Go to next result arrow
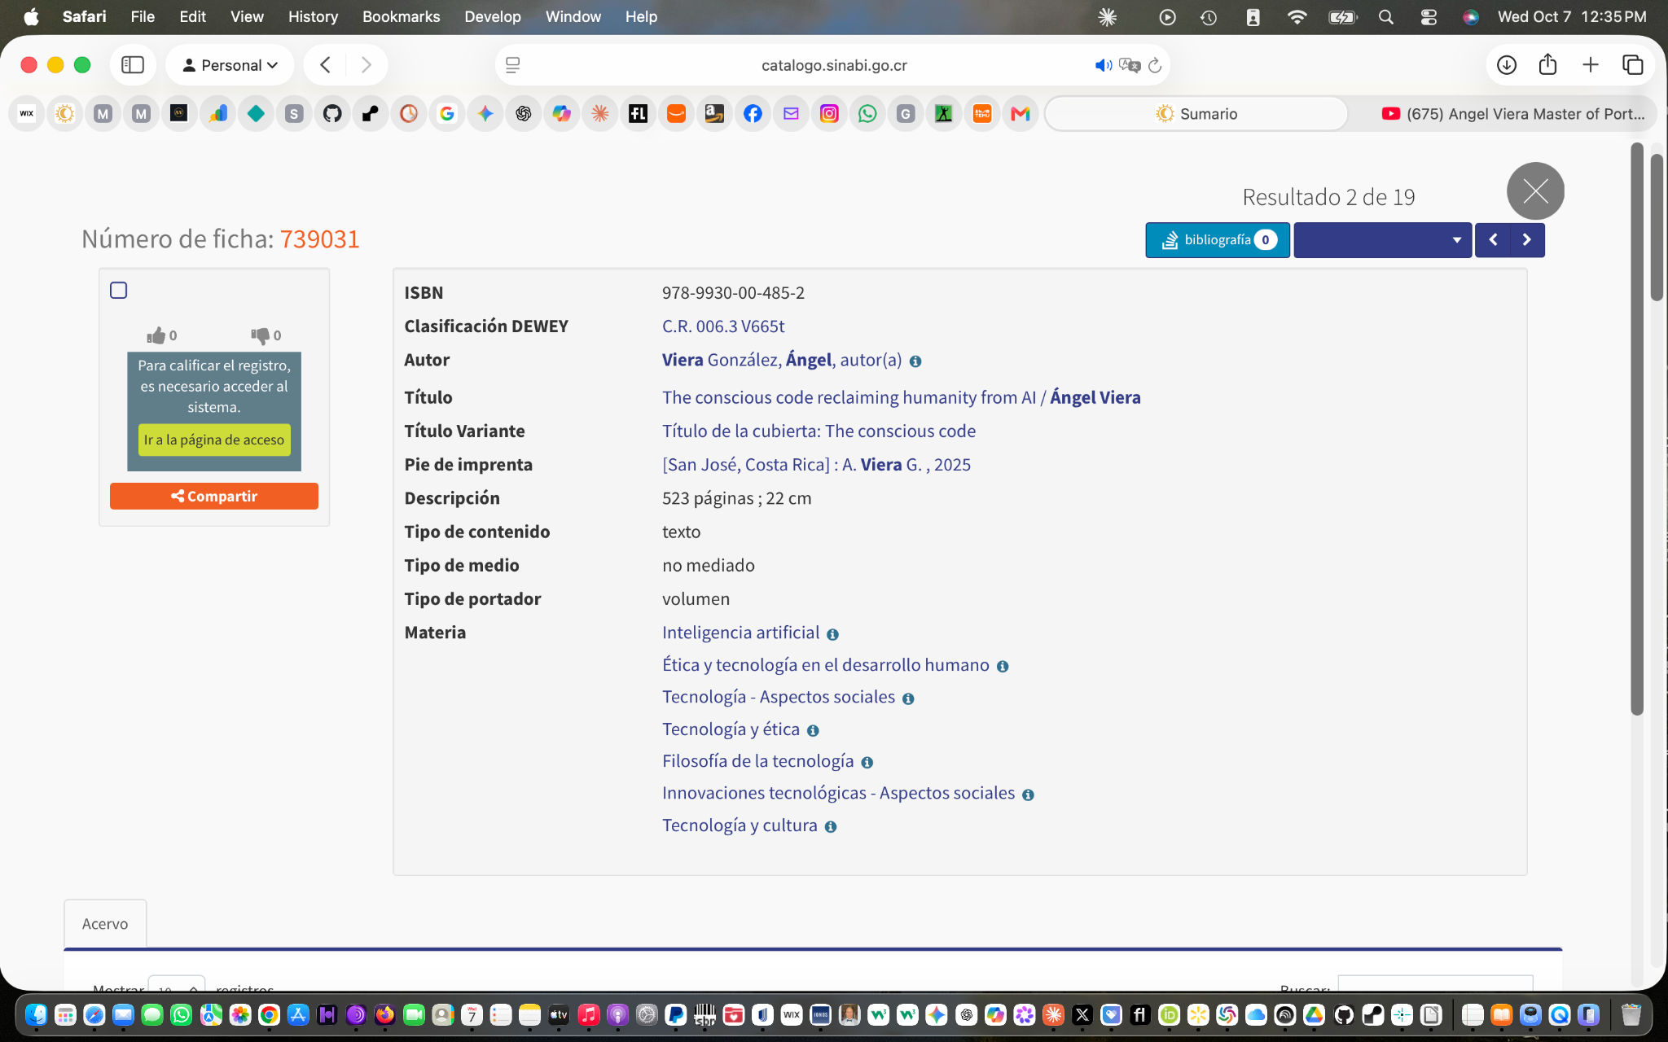Viewport: 1668px width, 1042px height. (x=1527, y=239)
